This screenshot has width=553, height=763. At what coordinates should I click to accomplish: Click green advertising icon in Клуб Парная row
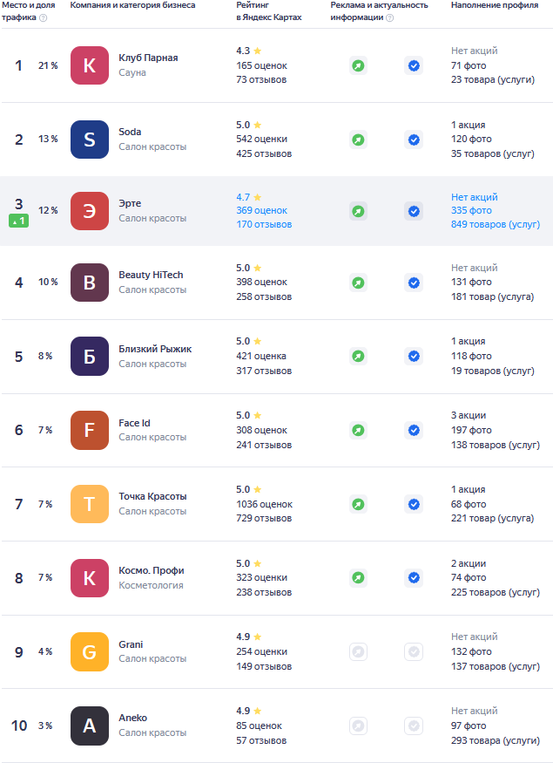click(x=358, y=65)
